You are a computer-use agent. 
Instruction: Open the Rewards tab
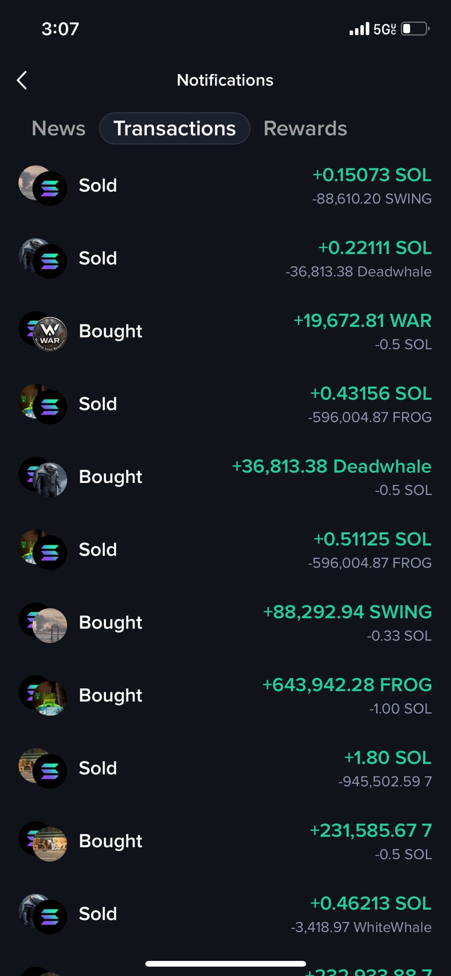[x=305, y=129]
